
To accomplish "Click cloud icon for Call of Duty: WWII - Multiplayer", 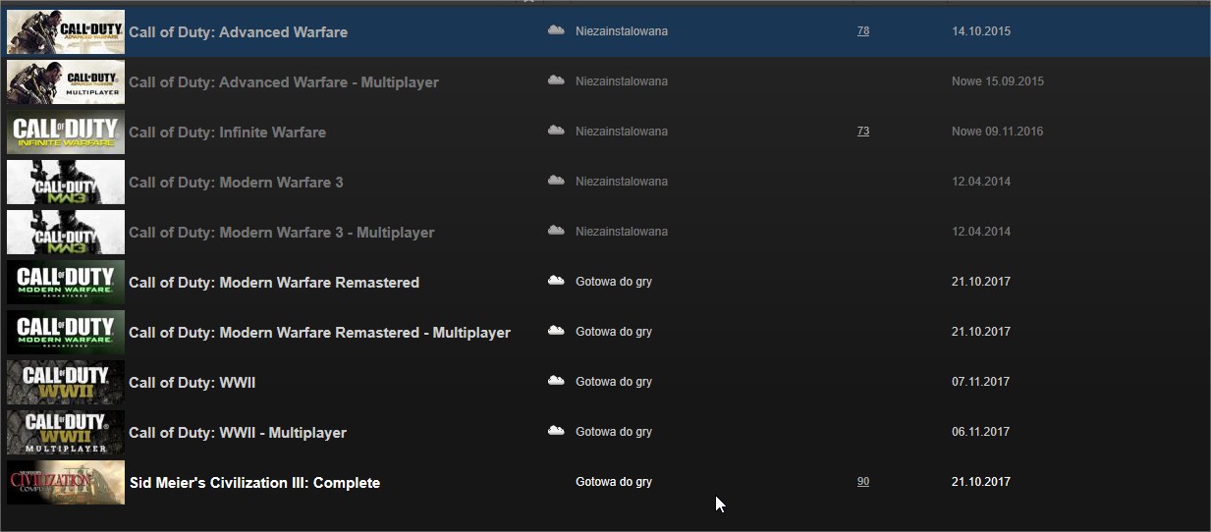I will coord(556,431).
